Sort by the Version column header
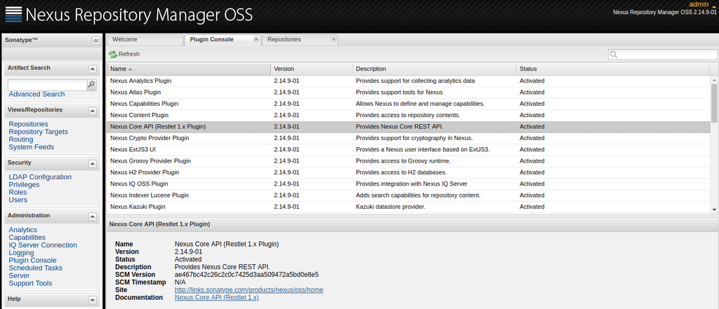The height and width of the screenshot is (309, 719). [x=311, y=69]
